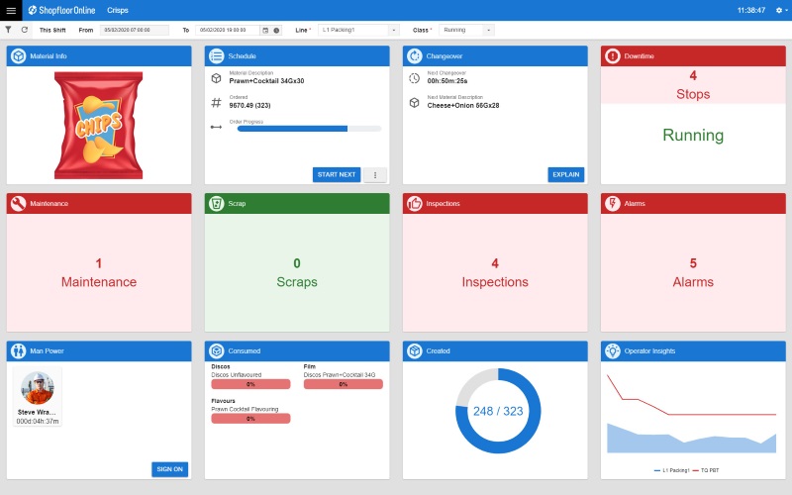The height and width of the screenshot is (495, 792).
Task: Click Prawn Cocktail Flavouring 0% bar
Action: tap(250, 419)
